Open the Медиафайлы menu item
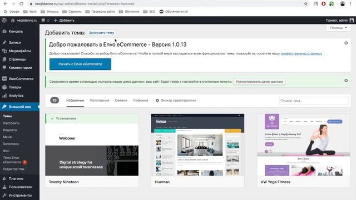Image resolution: width=356 pixels, height=200 pixels. tap(19, 51)
